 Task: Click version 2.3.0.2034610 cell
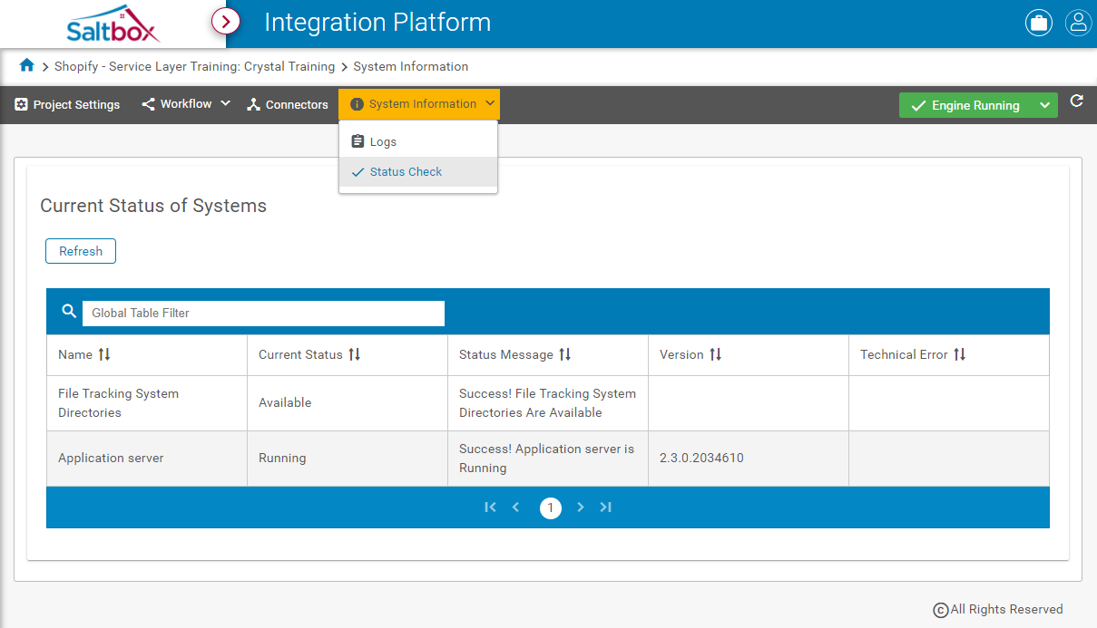(x=749, y=459)
